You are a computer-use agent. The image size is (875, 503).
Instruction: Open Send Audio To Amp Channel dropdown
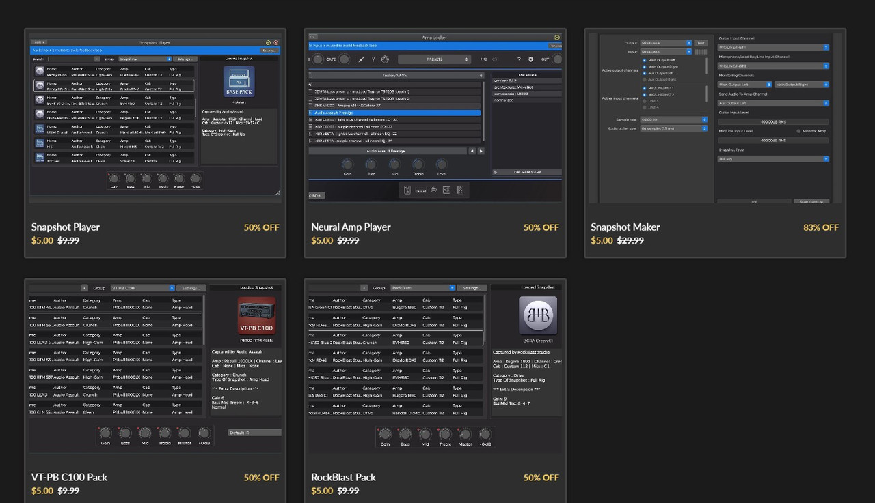(773, 103)
